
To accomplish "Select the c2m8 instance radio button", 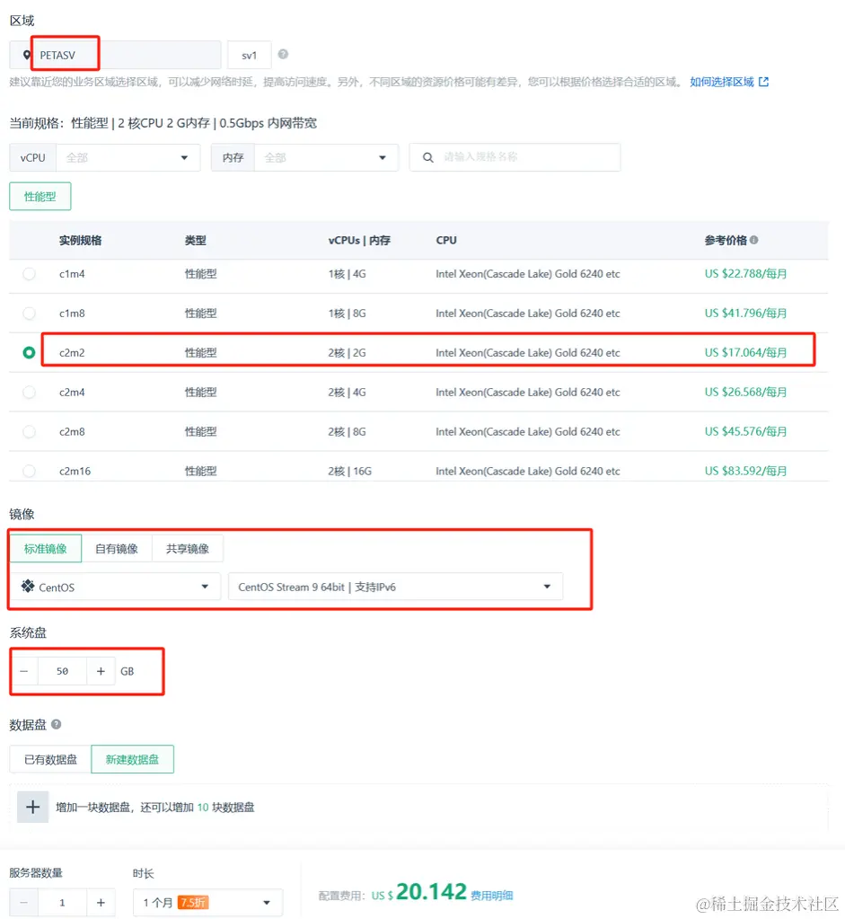I will pyautogui.click(x=29, y=431).
